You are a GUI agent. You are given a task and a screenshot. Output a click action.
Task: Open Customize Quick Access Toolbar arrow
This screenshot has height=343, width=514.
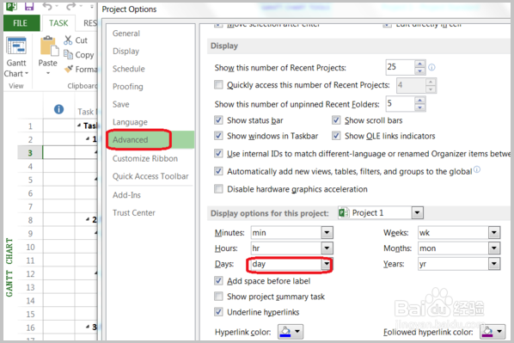92,6
